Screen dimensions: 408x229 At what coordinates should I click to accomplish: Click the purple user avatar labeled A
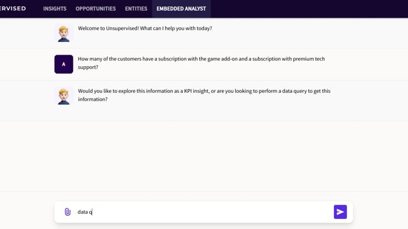[64, 64]
